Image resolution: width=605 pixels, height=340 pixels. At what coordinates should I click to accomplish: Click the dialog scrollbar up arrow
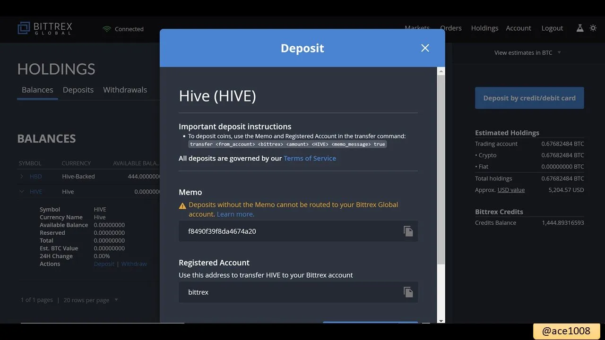441,71
